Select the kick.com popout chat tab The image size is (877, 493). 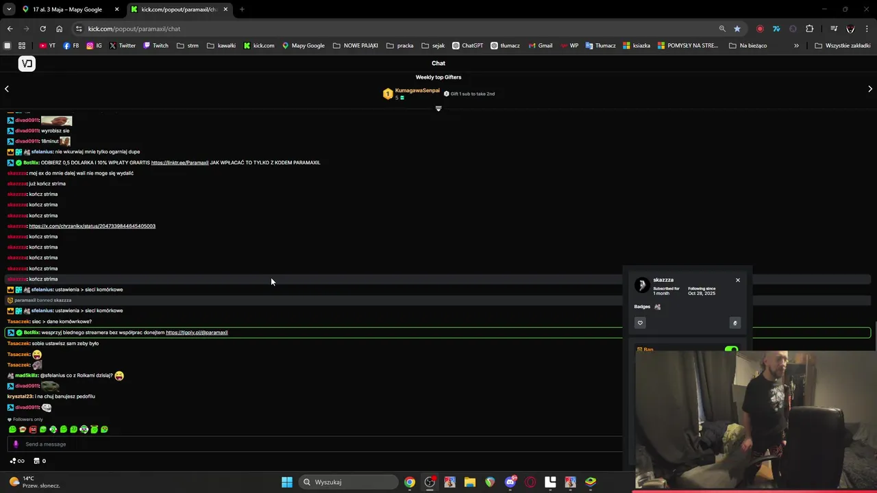180,10
